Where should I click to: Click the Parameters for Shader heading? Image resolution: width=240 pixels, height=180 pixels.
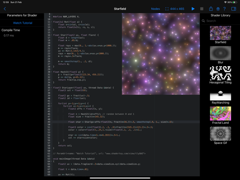(x=22, y=15)
